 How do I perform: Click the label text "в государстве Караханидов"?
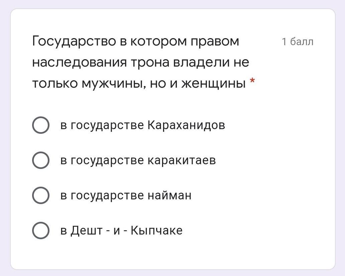click(x=142, y=125)
